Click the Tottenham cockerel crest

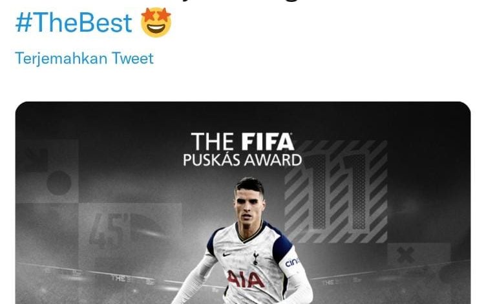256,258
